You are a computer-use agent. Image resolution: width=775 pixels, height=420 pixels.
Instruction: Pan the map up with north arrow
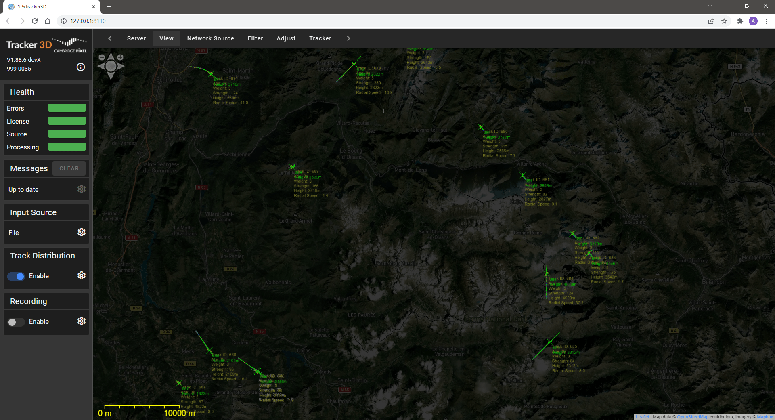click(111, 57)
